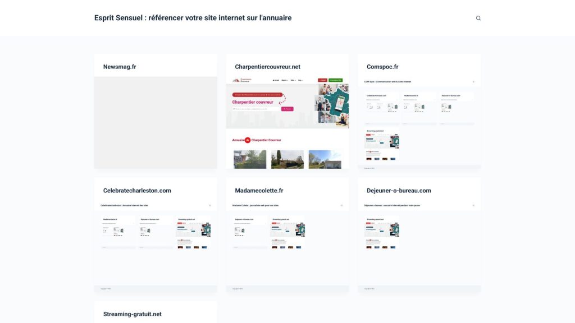Click the blank grey Newsmag.fr preview image
This screenshot has width=575, height=323.
click(156, 122)
